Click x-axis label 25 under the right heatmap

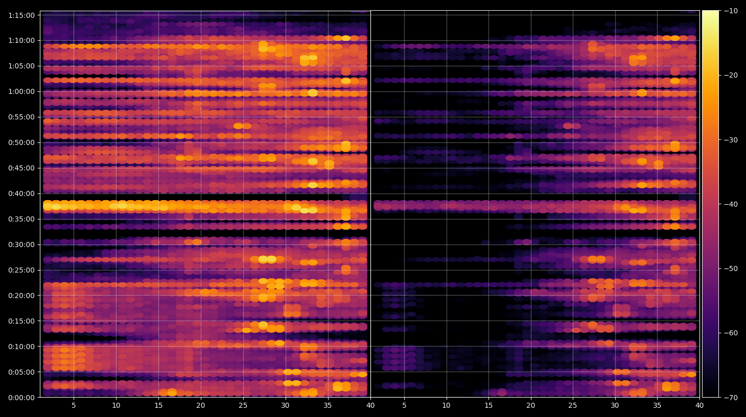tap(573, 406)
